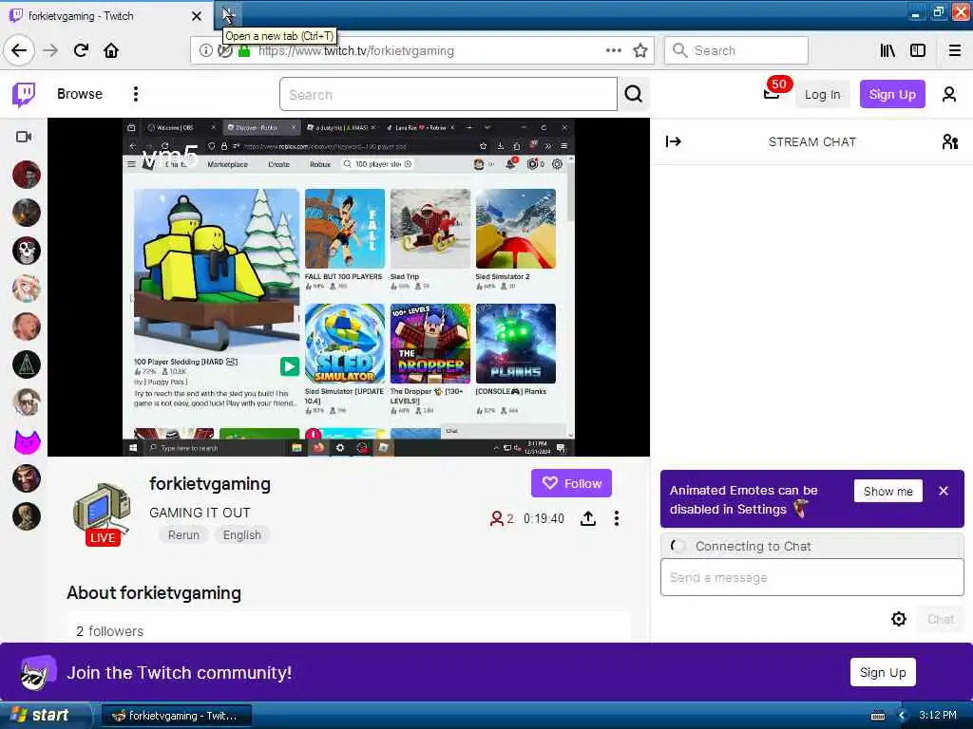This screenshot has width=973, height=729.
Task: Click the forkietvgaming avatar with LIVE badge
Action: pyautogui.click(x=103, y=514)
